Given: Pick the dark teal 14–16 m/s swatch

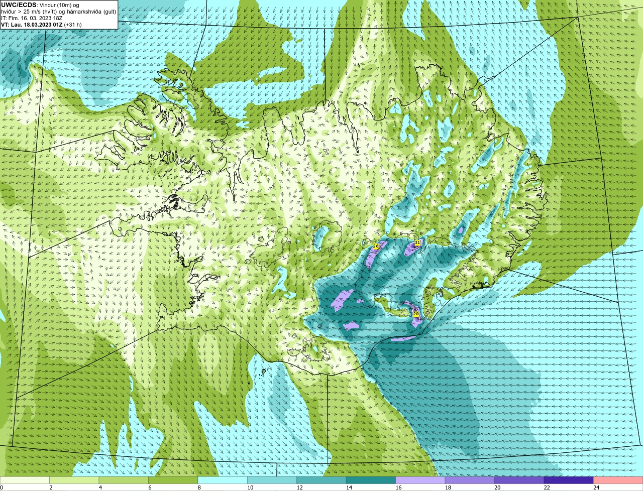Looking at the screenshot, I should pos(371,480).
